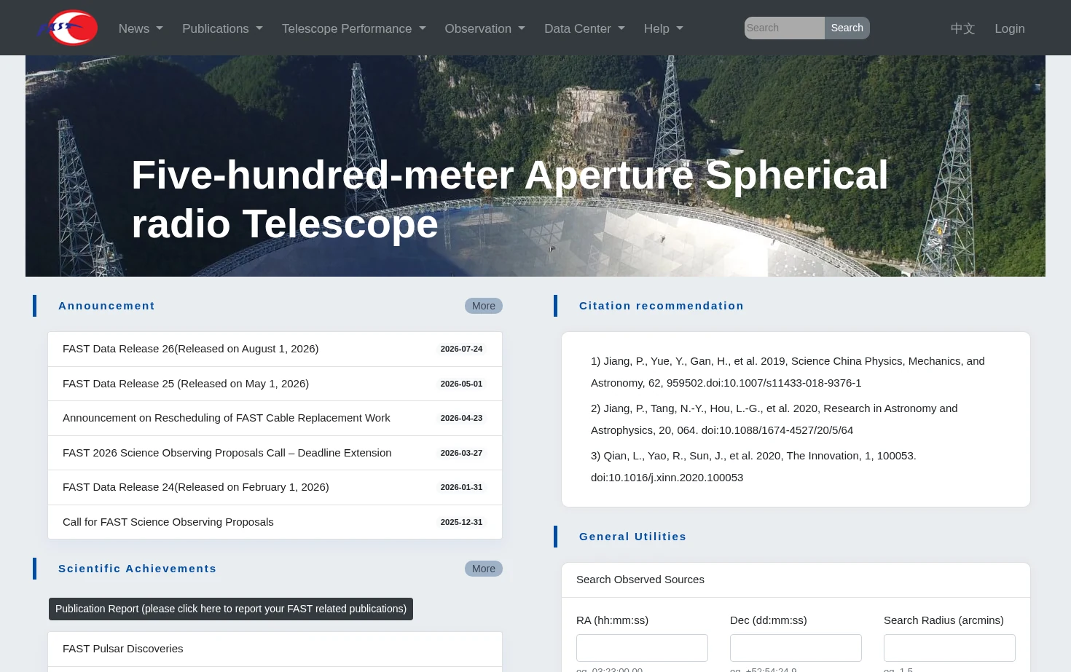1071x672 pixels.
Task: Click More next to Scientific Achievements
Action: [484, 569]
